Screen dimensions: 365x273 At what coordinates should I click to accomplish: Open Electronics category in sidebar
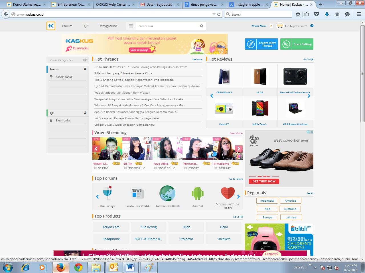63,120
